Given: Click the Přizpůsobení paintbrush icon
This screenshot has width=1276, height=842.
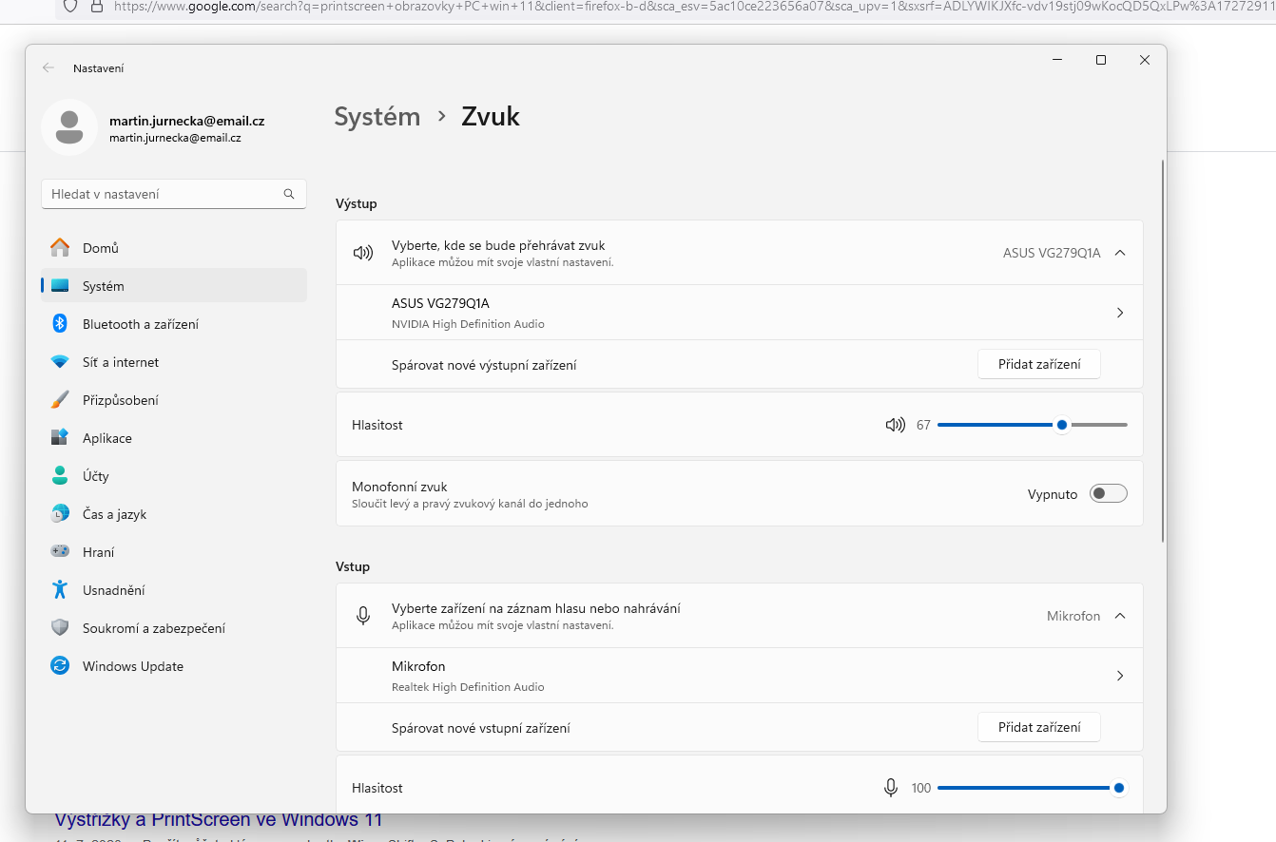Looking at the screenshot, I should 60,400.
